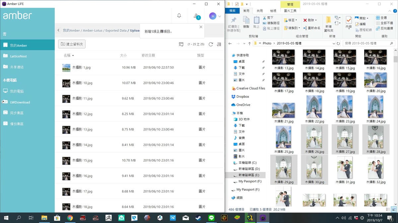398x223 pixels.
Task: Close the upload notification popup
Action: pos(201,27)
